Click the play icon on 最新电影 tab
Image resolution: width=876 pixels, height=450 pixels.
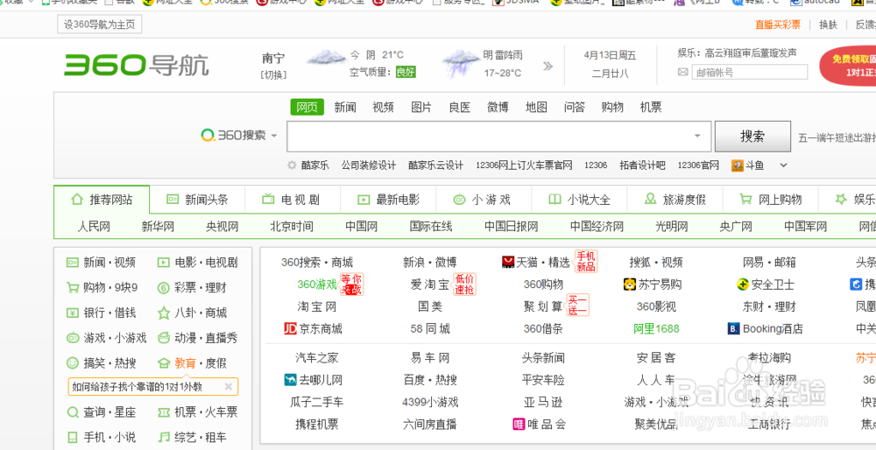(364, 200)
